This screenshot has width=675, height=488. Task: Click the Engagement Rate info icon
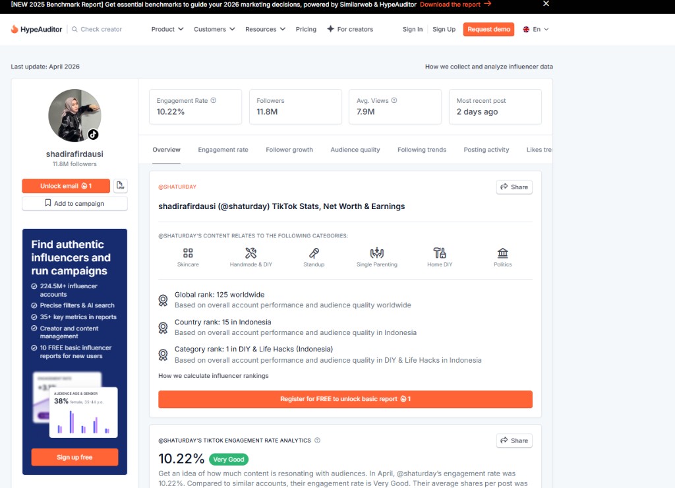click(x=214, y=100)
